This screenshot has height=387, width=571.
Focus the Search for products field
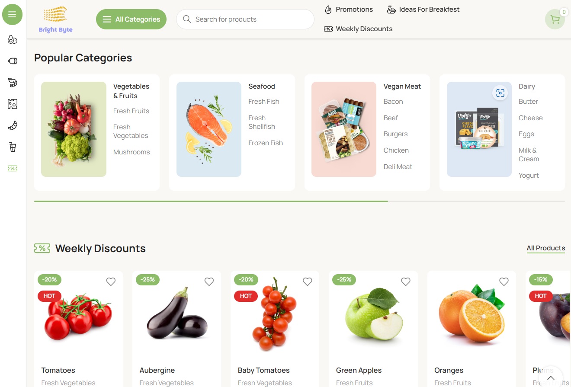coord(245,19)
